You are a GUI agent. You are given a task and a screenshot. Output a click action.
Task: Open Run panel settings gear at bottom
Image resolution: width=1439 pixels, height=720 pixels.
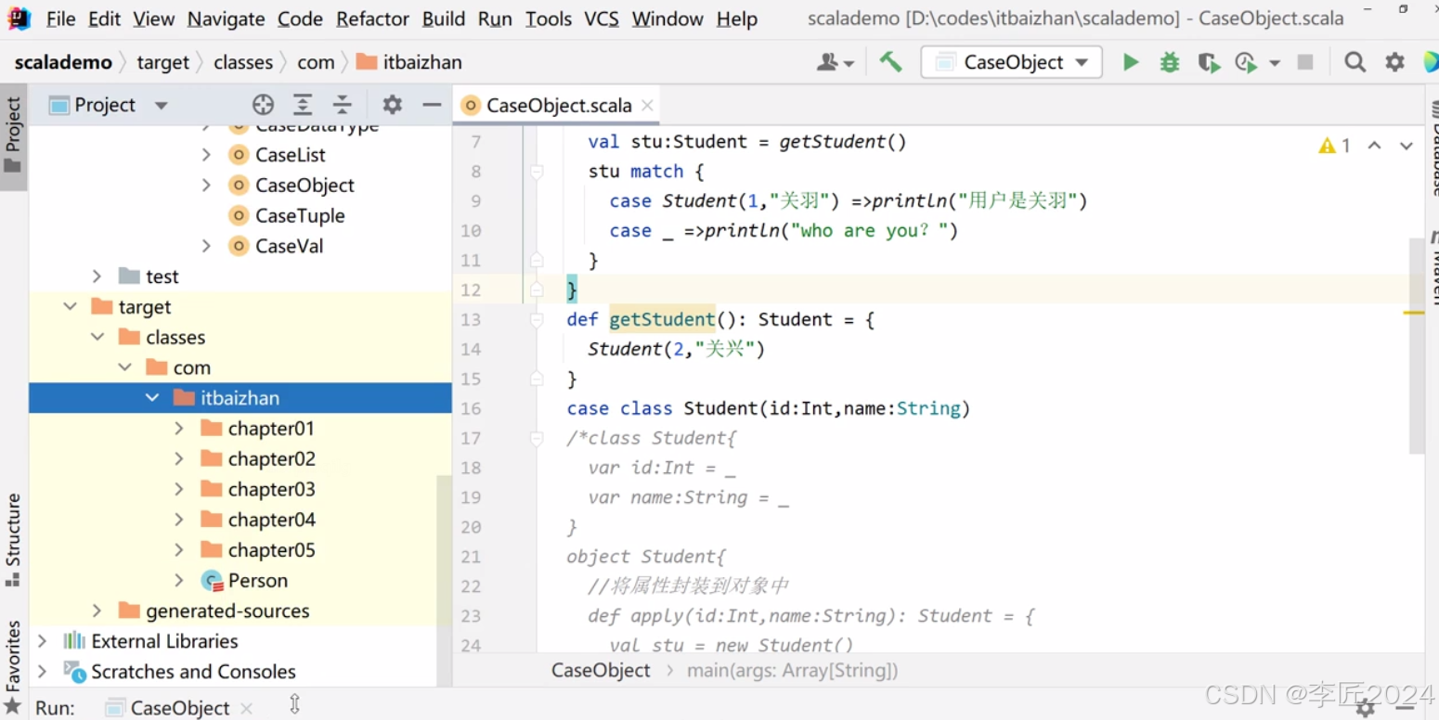(x=1366, y=709)
